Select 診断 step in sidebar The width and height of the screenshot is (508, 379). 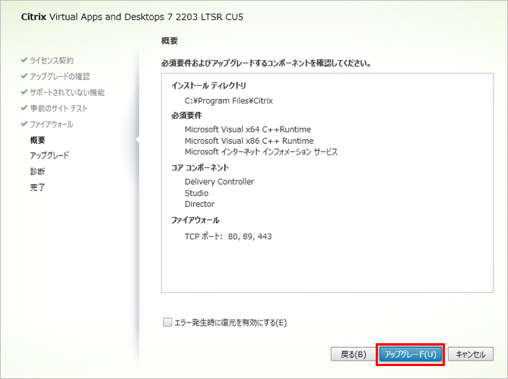point(37,171)
